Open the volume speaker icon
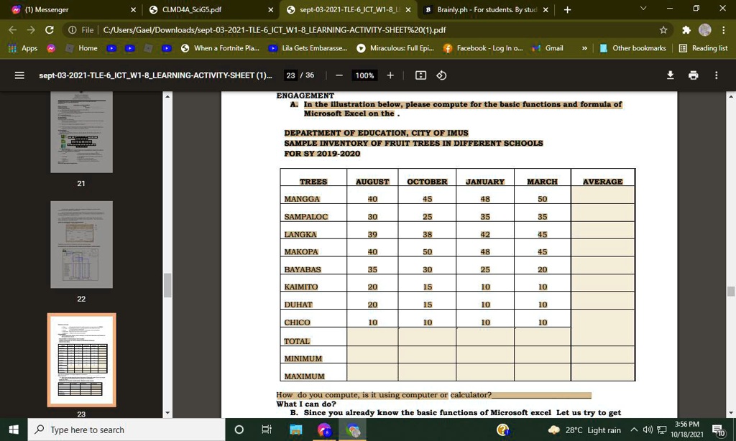The image size is (736, 441). coord(648,430)
